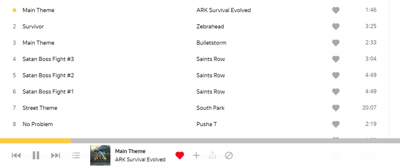
Task: Play the Street Theme track
Action: (40, 108)
